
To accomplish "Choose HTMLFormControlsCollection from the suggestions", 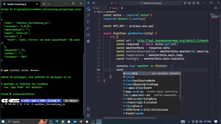I will click(x=152, y=110).
